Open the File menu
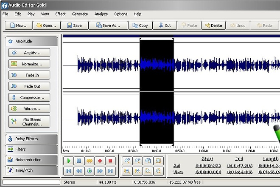Image resolution: width=280 pixels, height=187 pixels. (6, 14)
